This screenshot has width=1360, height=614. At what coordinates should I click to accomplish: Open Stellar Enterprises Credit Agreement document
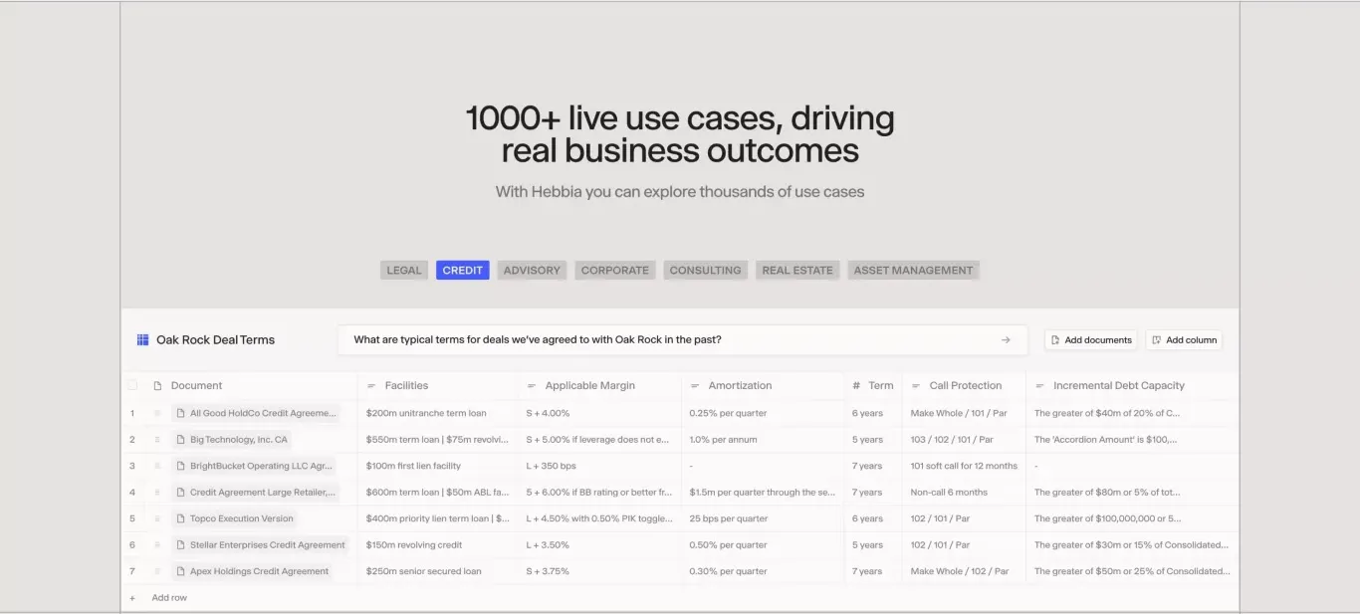tap(261, 545)
